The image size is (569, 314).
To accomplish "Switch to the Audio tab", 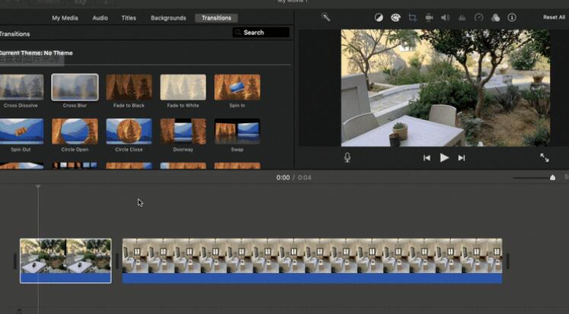I will (x=100, y=17).
